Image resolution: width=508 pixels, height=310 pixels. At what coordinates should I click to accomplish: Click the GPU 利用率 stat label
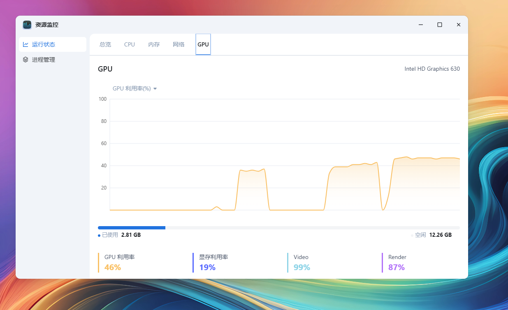tap(120, 257)
